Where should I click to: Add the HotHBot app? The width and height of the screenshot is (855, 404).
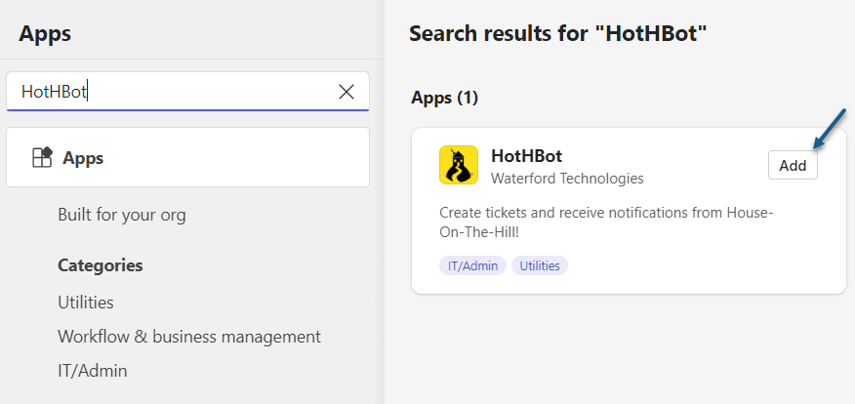pyautogui.click(x=793, y=165)
